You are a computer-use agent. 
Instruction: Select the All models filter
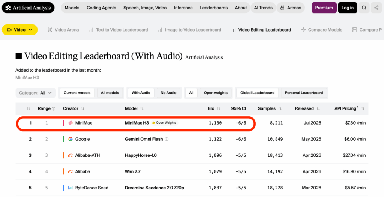(x=110, y=93)
